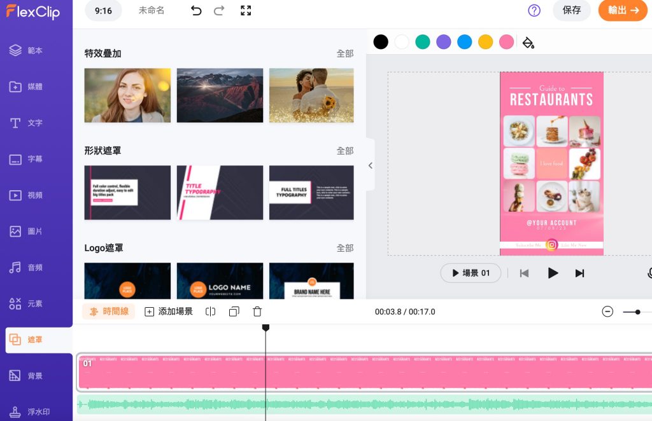
Task: Play the video with play button
Action: click(x=553, y=273)
